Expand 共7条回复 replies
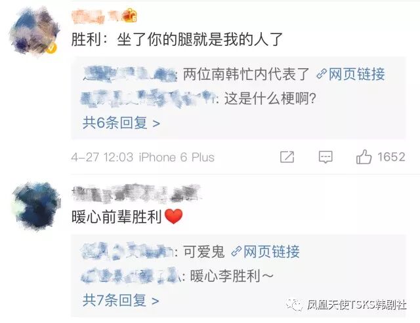Viewport: 420px width, 323px height. [x=121, y=300]
